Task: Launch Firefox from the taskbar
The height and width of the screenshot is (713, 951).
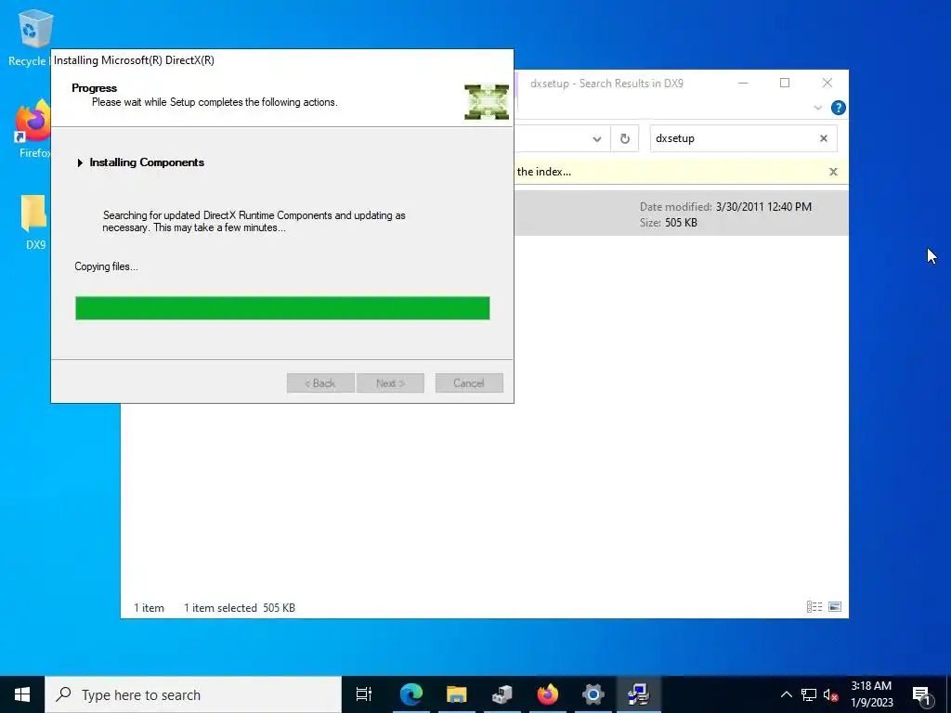Action: tap(548, 694)
